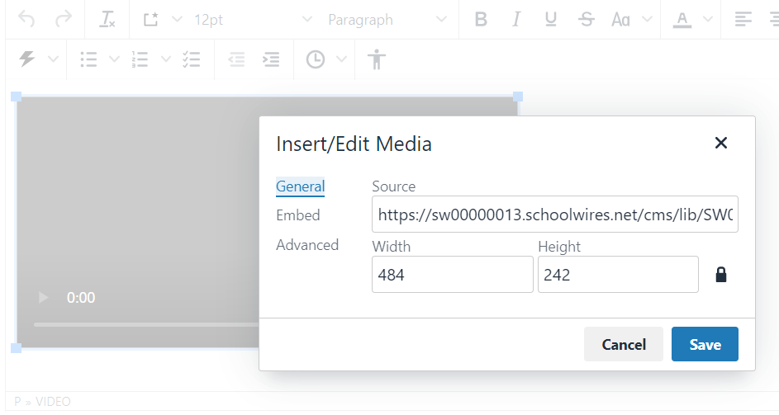The image size is (779, 415).
Task: Expand the lightning bolt dropdown arrow
Action: tap(53, 59)
